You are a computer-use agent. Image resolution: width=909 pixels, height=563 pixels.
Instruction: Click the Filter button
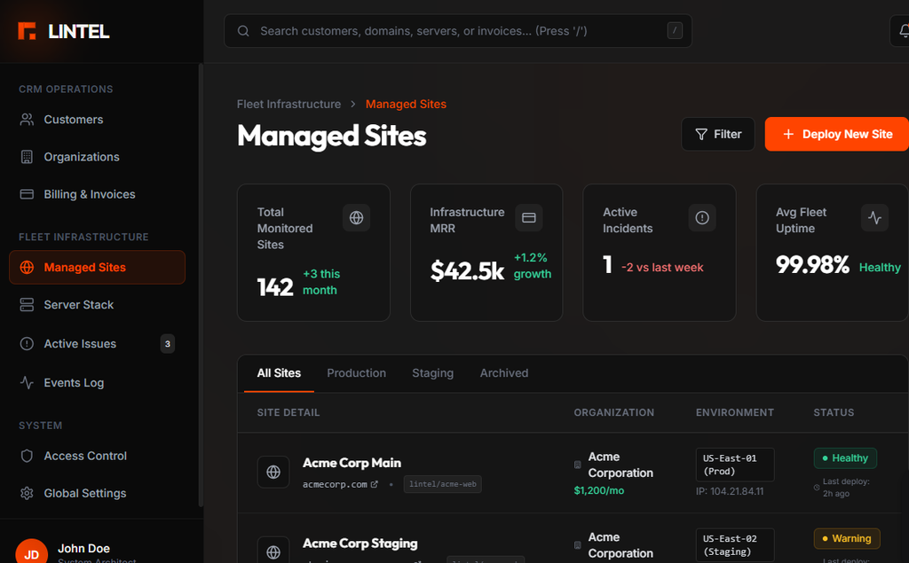pyautogui.click(x=718, y=135)
